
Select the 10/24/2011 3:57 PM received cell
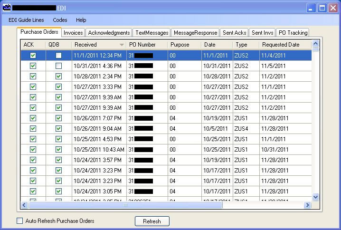tap(99, 160)
